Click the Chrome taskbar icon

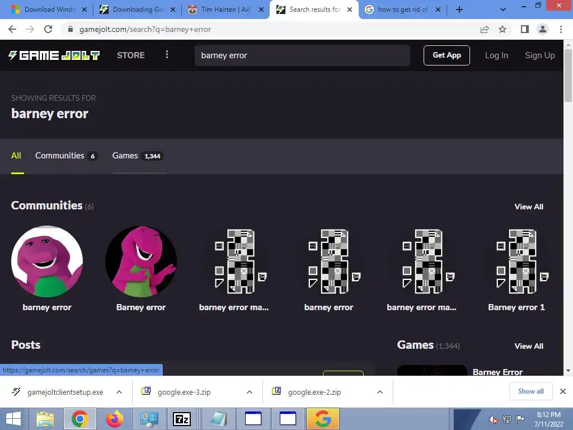tap(79, 419)
